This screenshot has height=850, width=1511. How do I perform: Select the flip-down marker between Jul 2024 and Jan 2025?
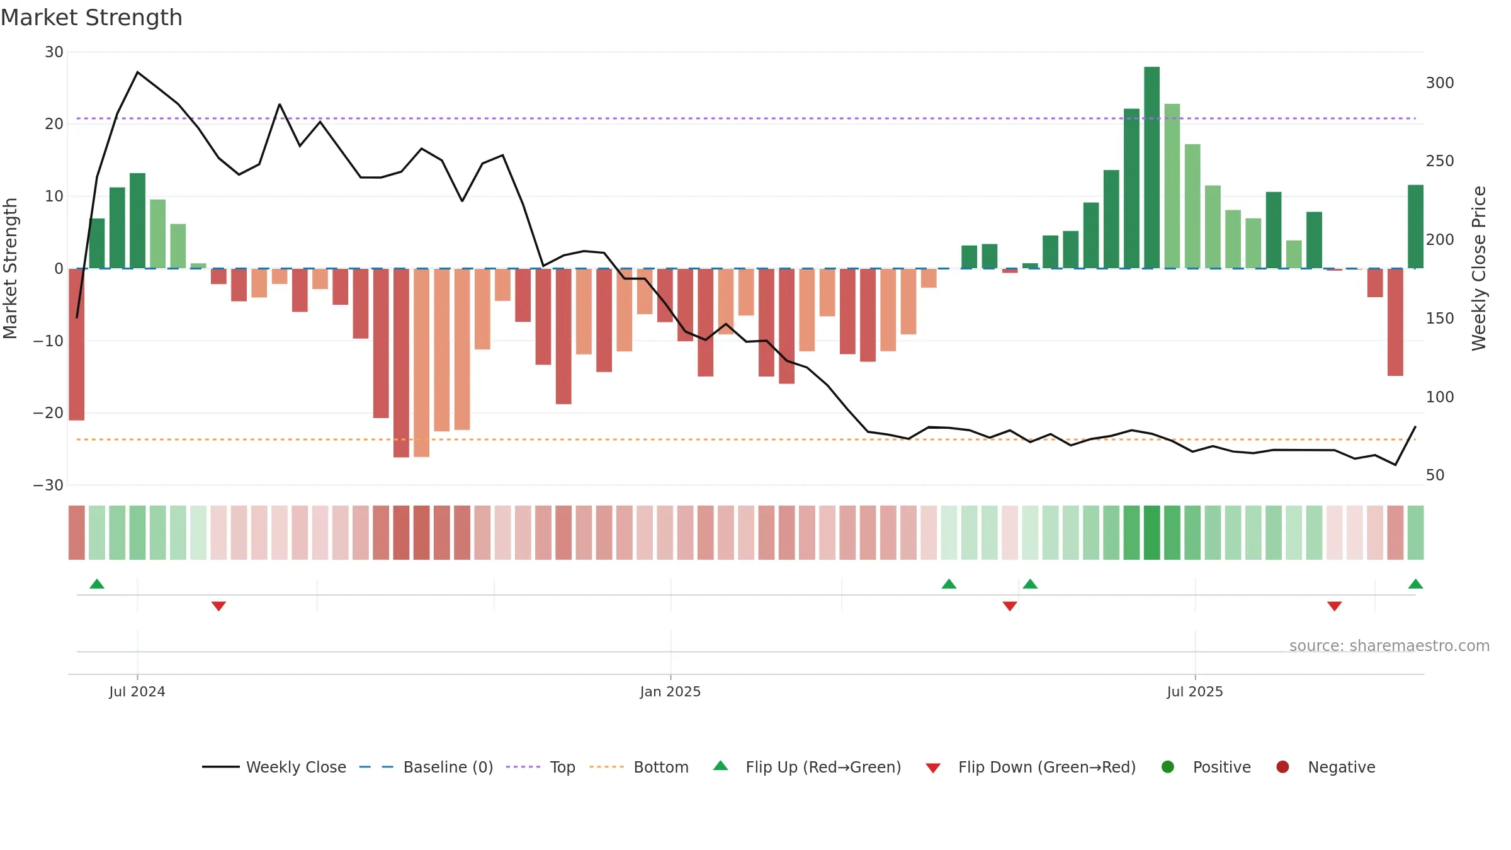(218, 606)
